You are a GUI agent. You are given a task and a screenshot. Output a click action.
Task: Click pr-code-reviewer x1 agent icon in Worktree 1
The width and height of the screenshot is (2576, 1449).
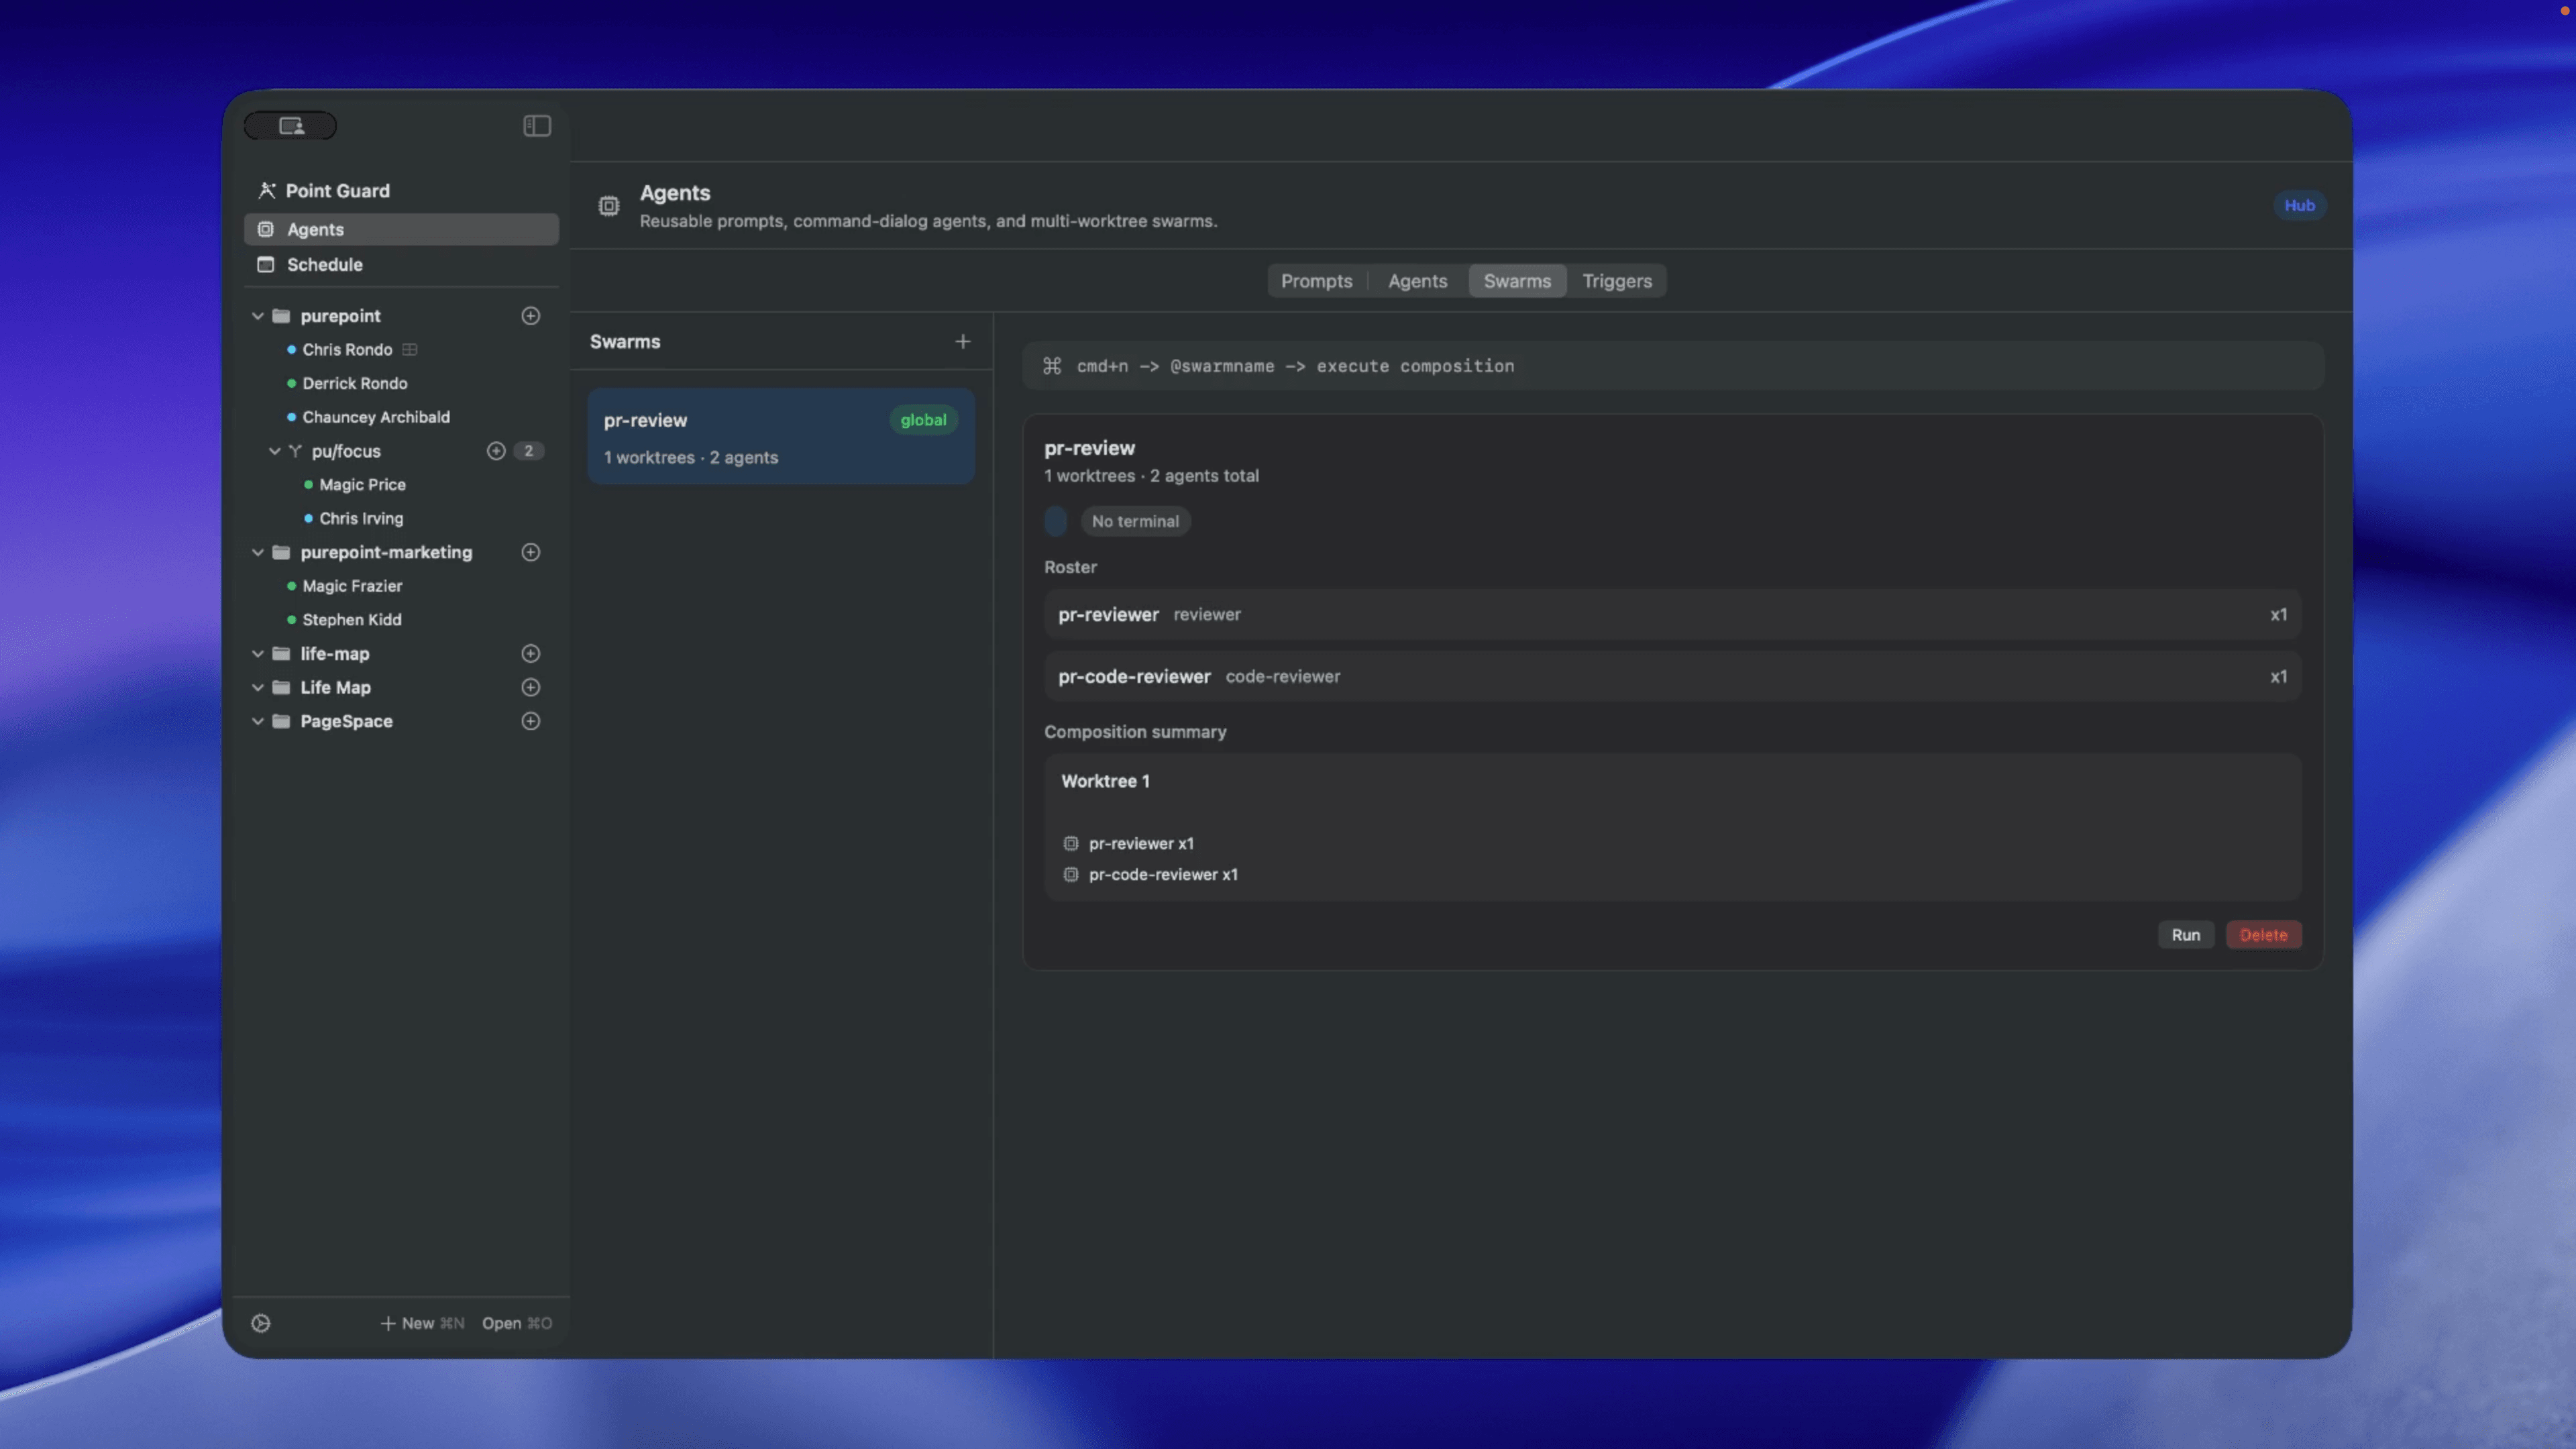[x=1071, y=874]
